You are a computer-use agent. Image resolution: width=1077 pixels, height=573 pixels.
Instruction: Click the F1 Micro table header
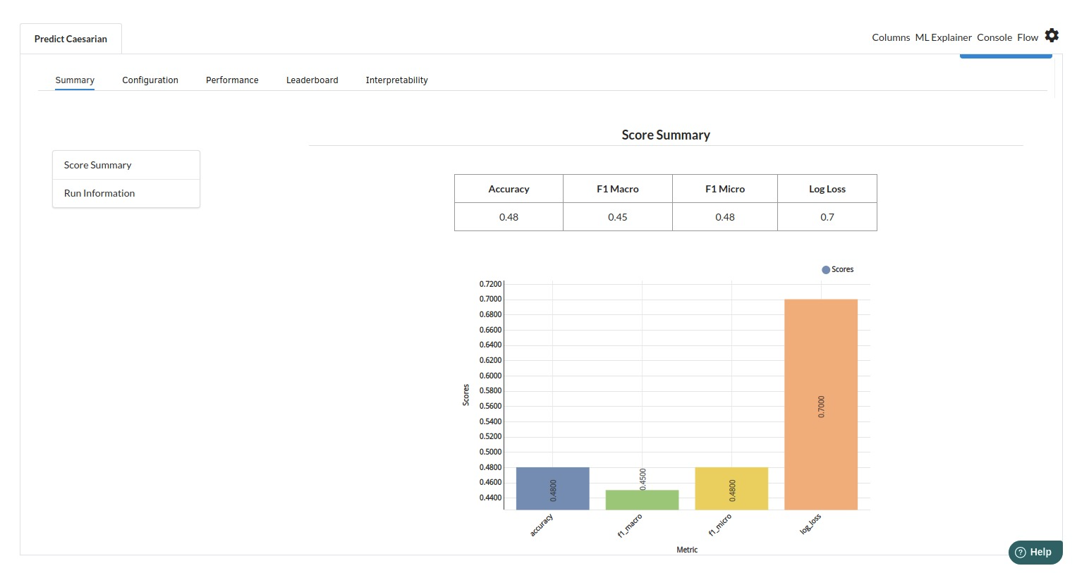(725, 189)
